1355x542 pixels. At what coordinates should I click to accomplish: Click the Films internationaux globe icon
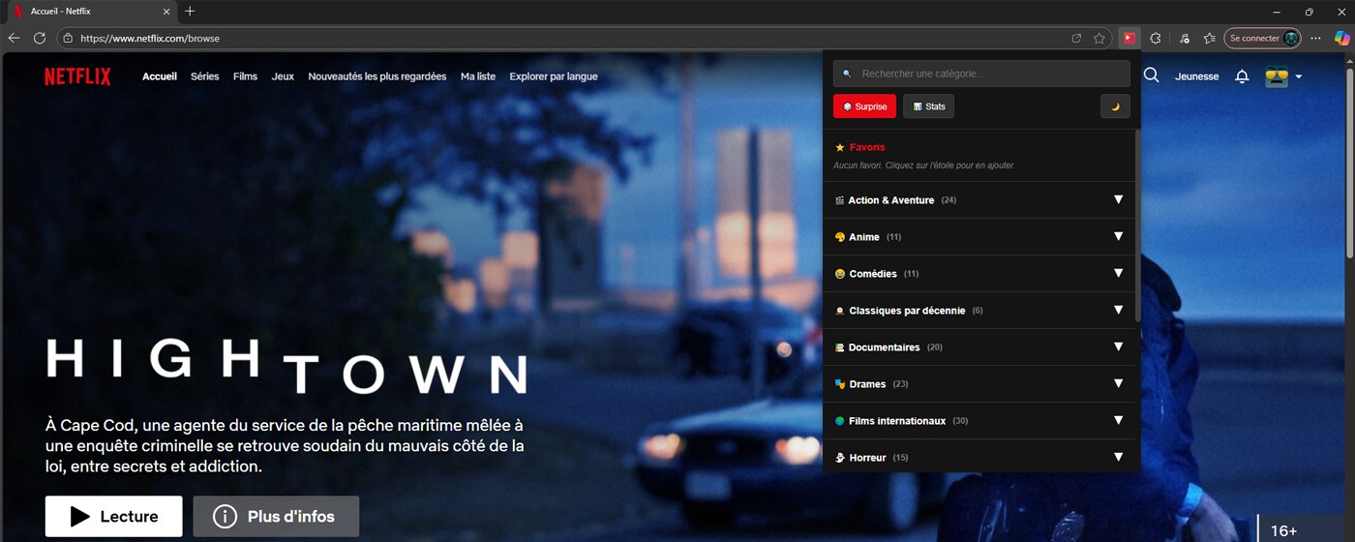(x=840, y=421)
